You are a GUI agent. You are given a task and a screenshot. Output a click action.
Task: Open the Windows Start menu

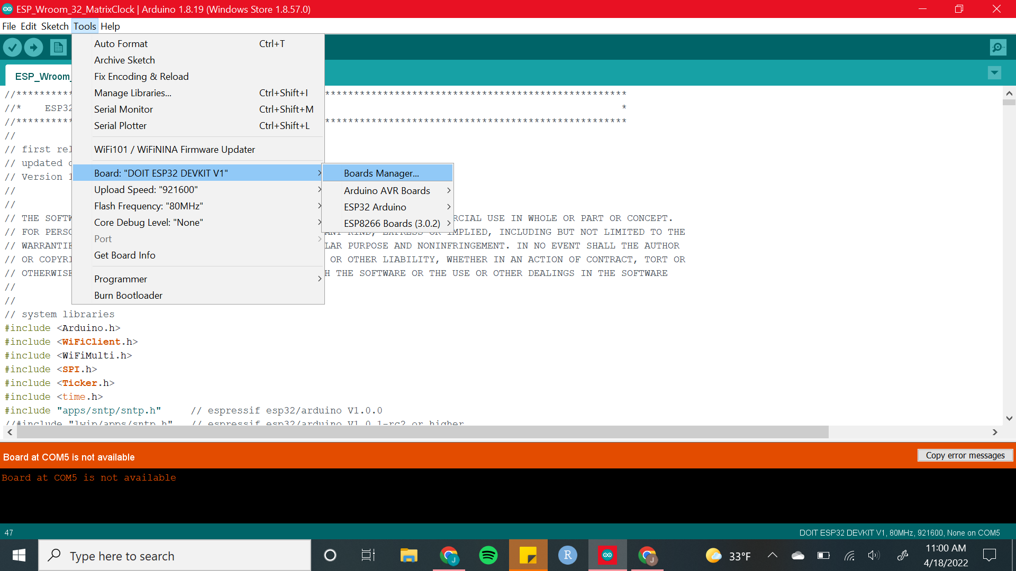[19, 555]
